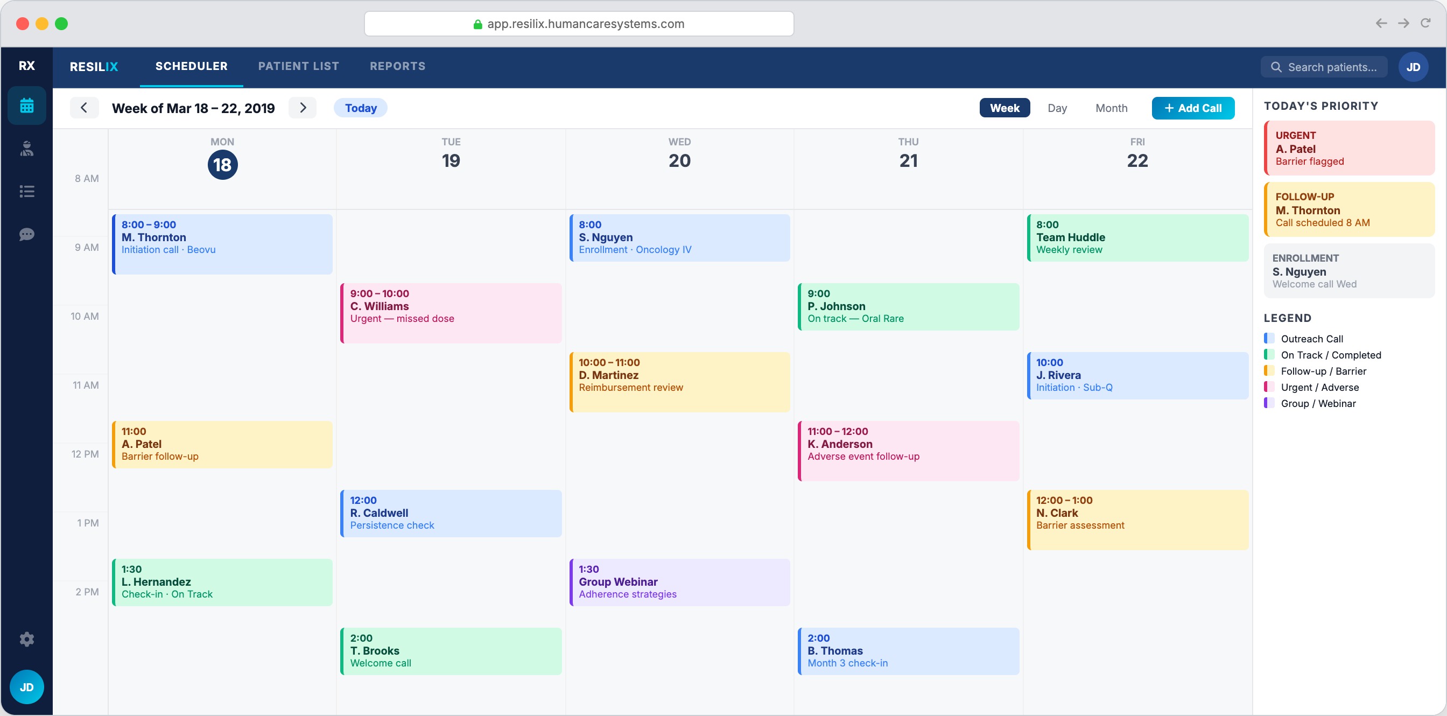Go back with browser back arrow
This screenshot has height=716, width=1447.
pyautogui.click(x=1381, y=23)
